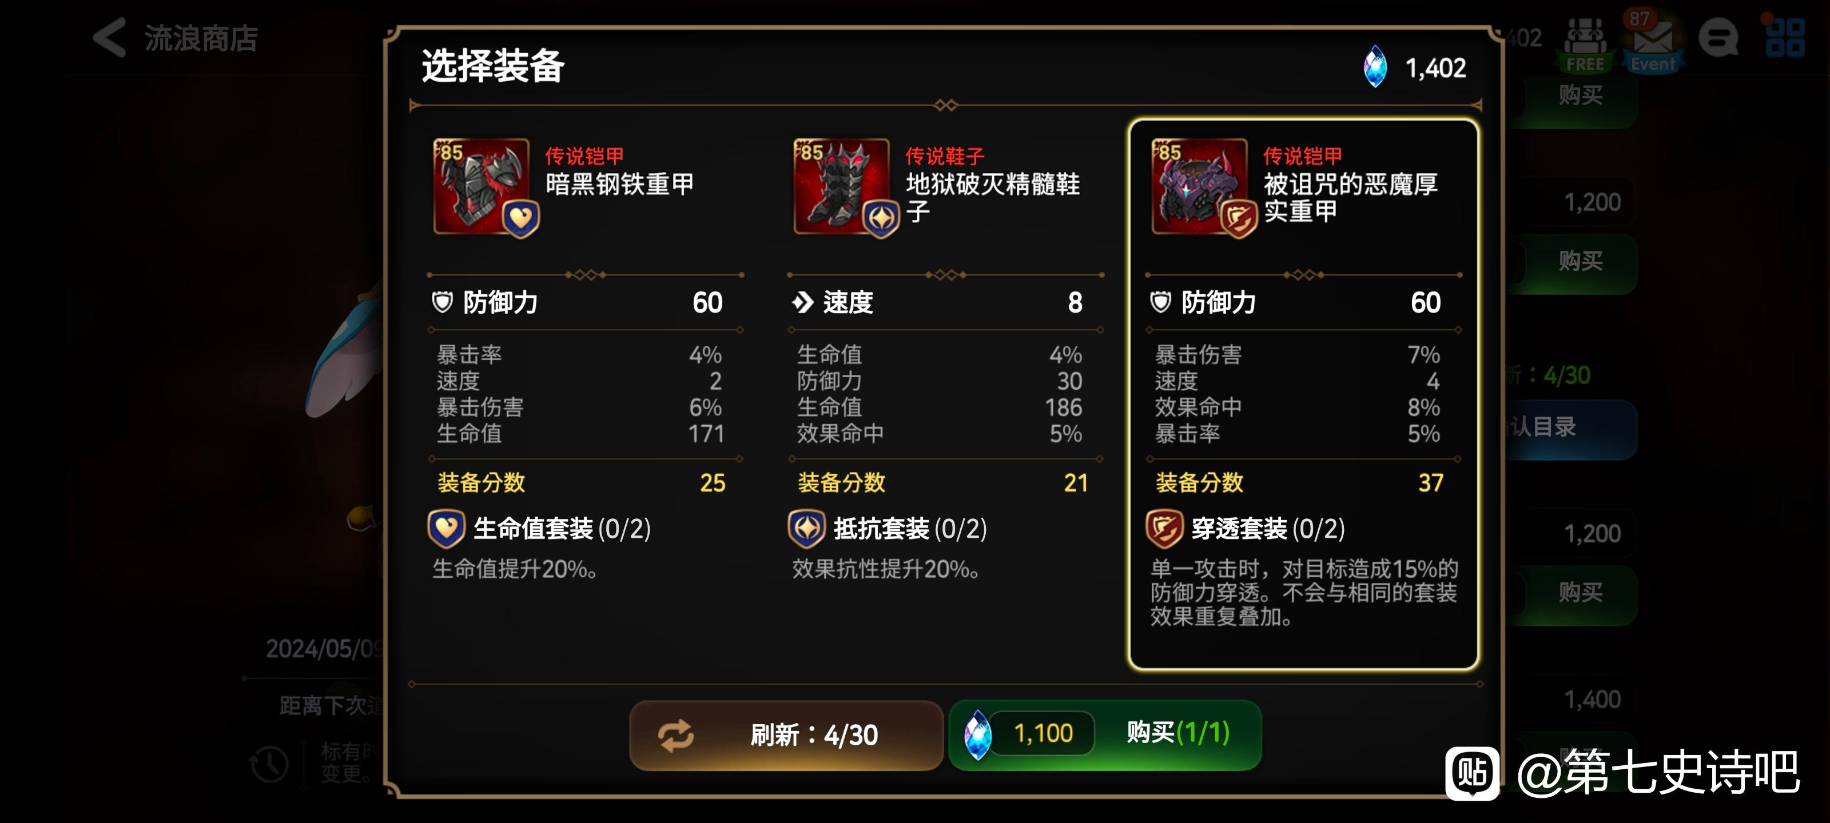Open the FREE gift icon
The image size is (1830, 823).
tap(1585, 44)
